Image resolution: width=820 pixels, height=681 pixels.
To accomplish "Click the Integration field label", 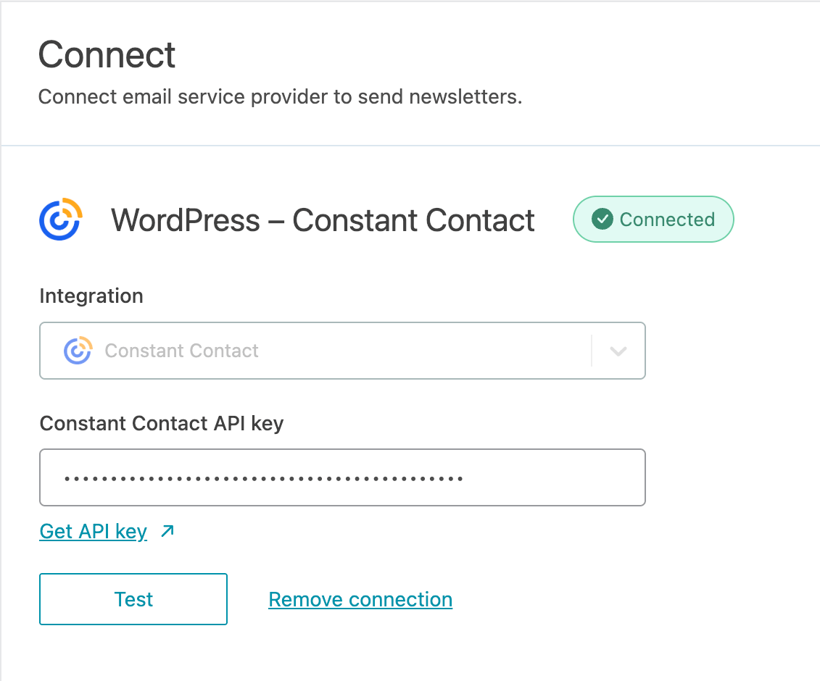I will point(91,296).
